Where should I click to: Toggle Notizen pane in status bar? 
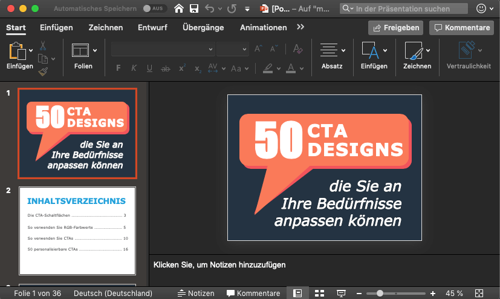point(196,294)
